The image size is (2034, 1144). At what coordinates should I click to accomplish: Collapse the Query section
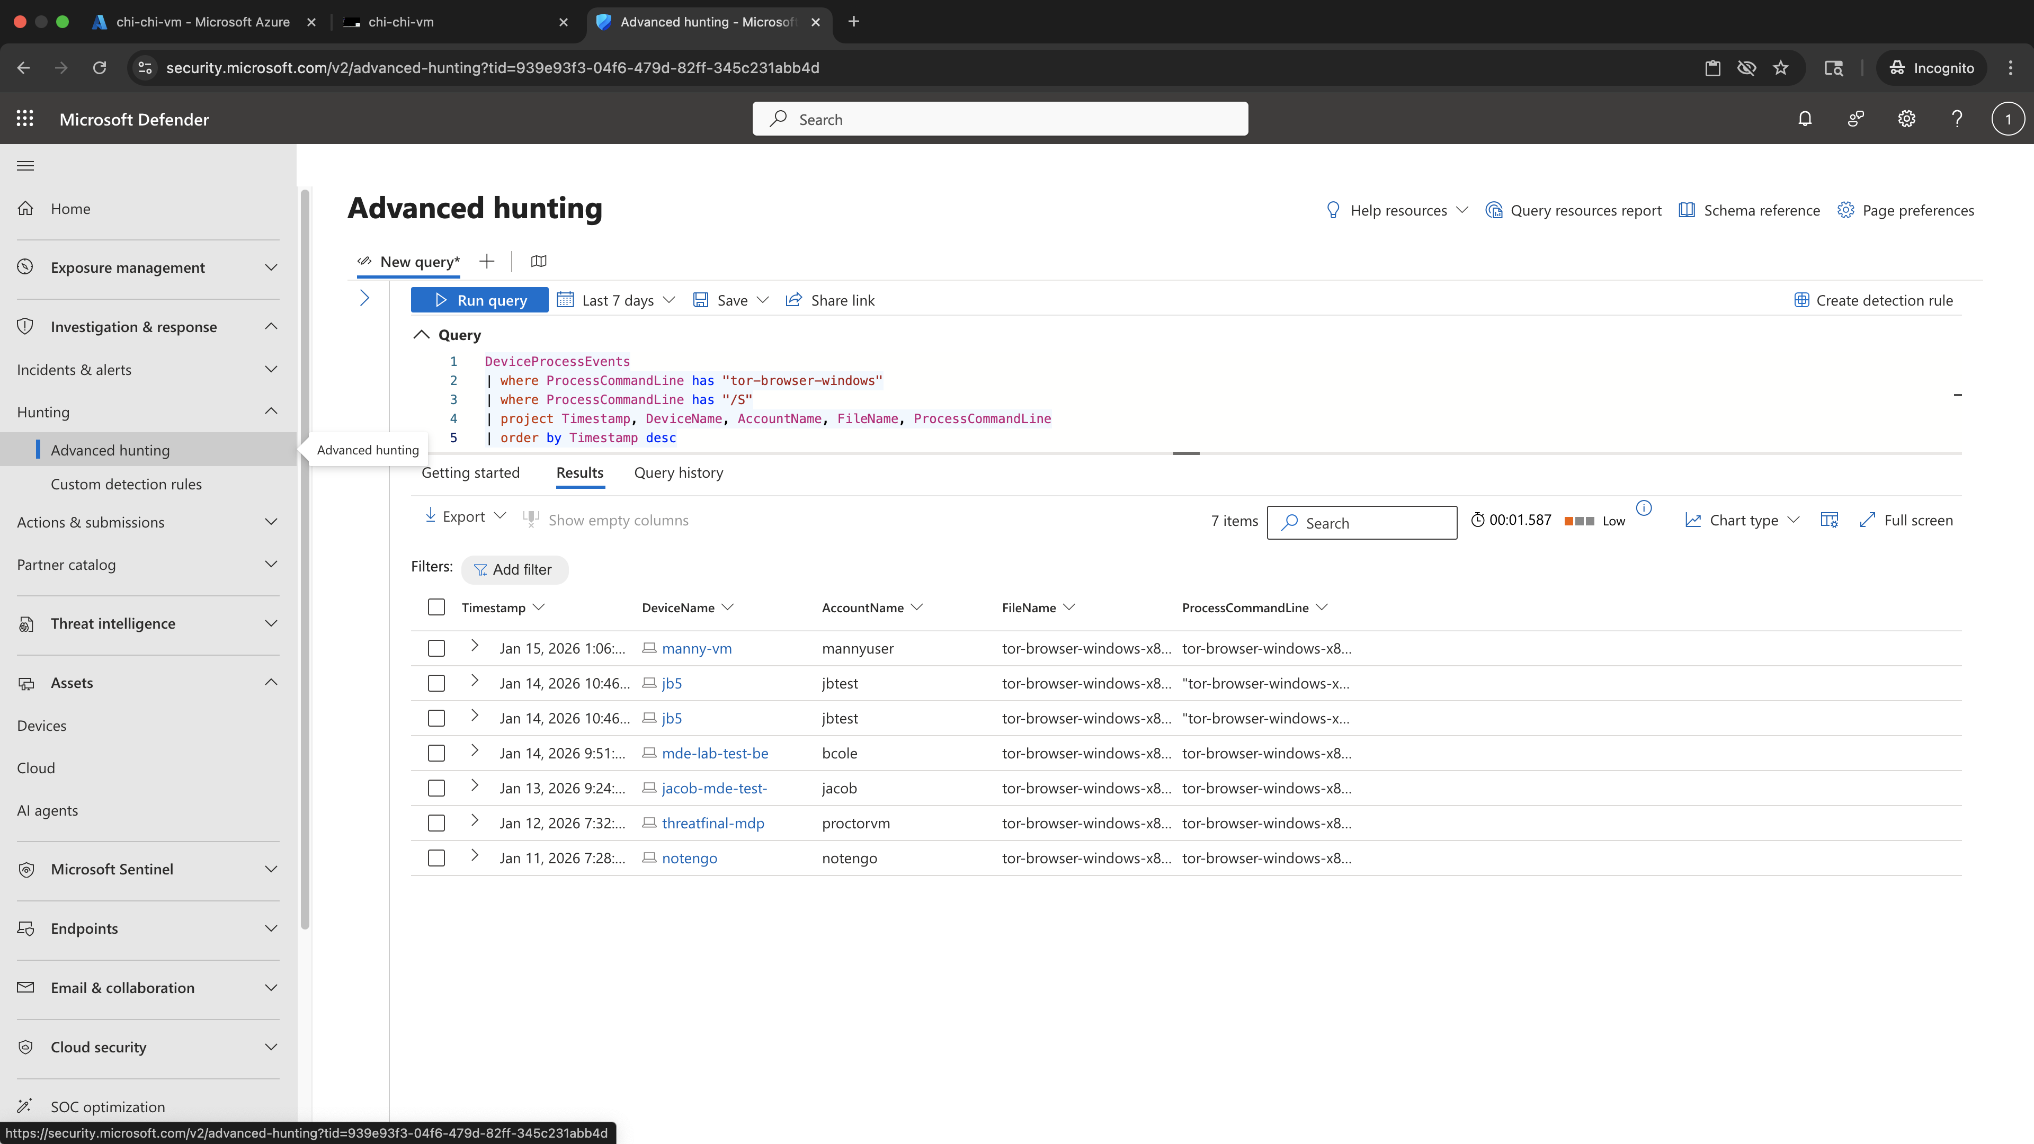(x=422, y=335)
